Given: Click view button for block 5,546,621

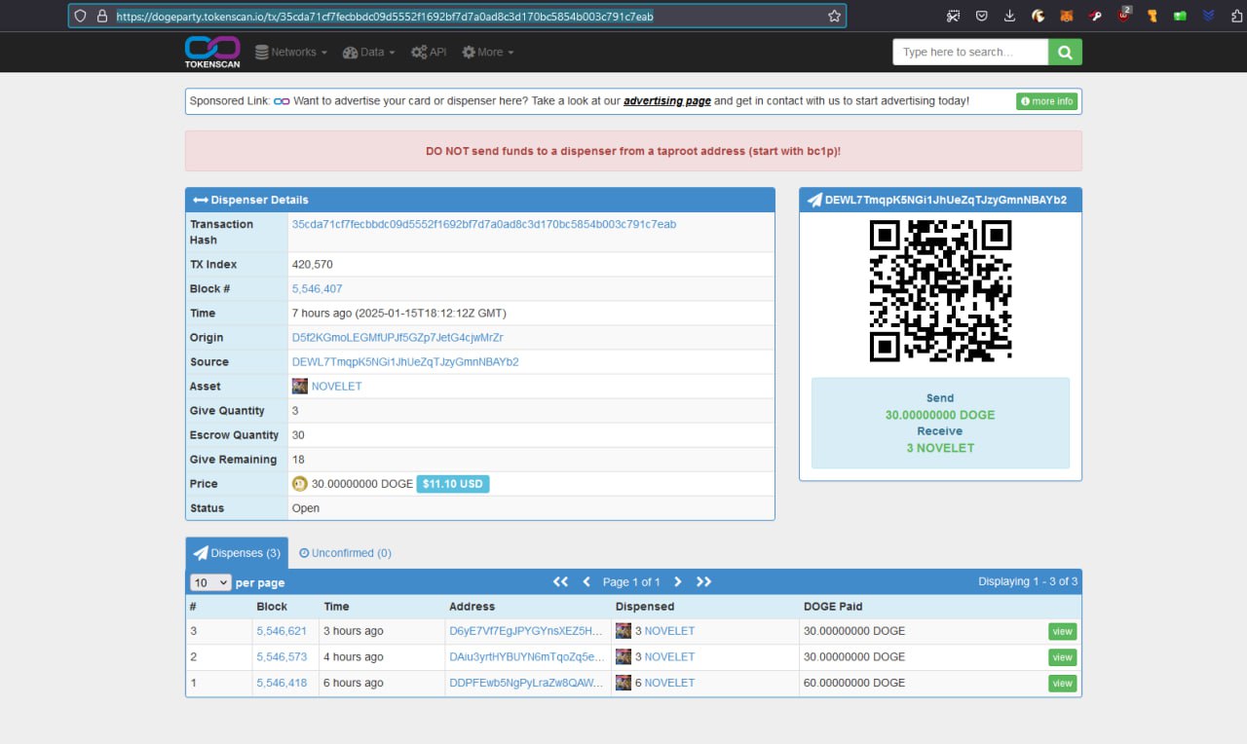Looking at the screenshot, I should pos(1062,631).
